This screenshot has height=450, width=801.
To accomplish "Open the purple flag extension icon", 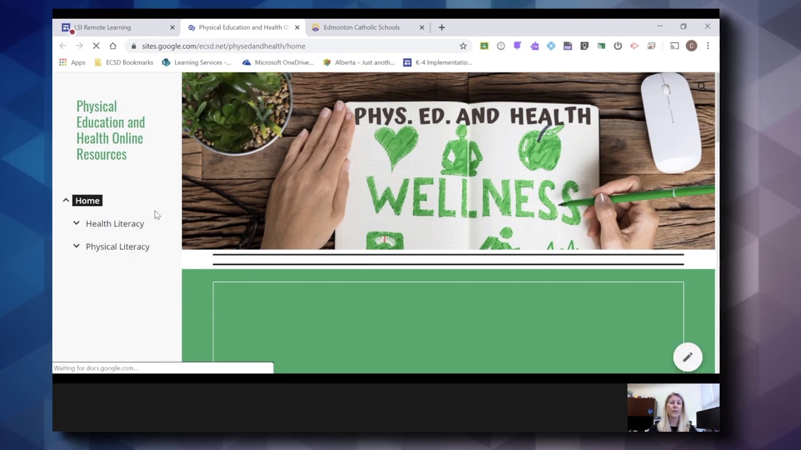I will click(x=518, y=46).
